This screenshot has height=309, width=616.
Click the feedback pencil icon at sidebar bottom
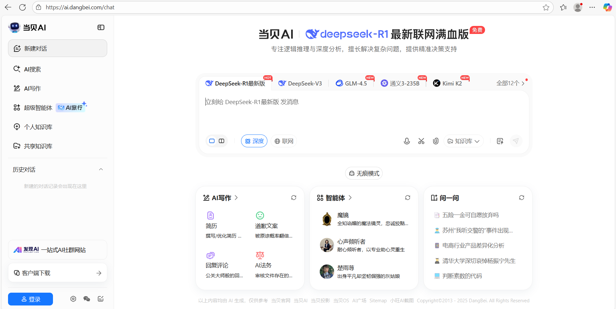[100, 299]
